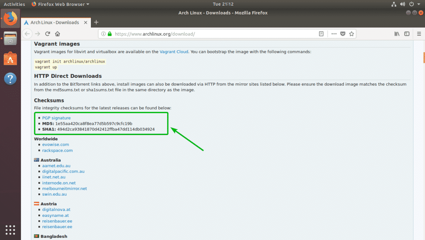This screenshot has width=425, height=240.
Task: Click the 'Vagrant images' heading
Action: pos(57,44)
